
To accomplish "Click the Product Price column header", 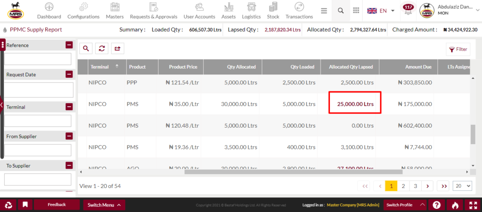I will 181,67.
